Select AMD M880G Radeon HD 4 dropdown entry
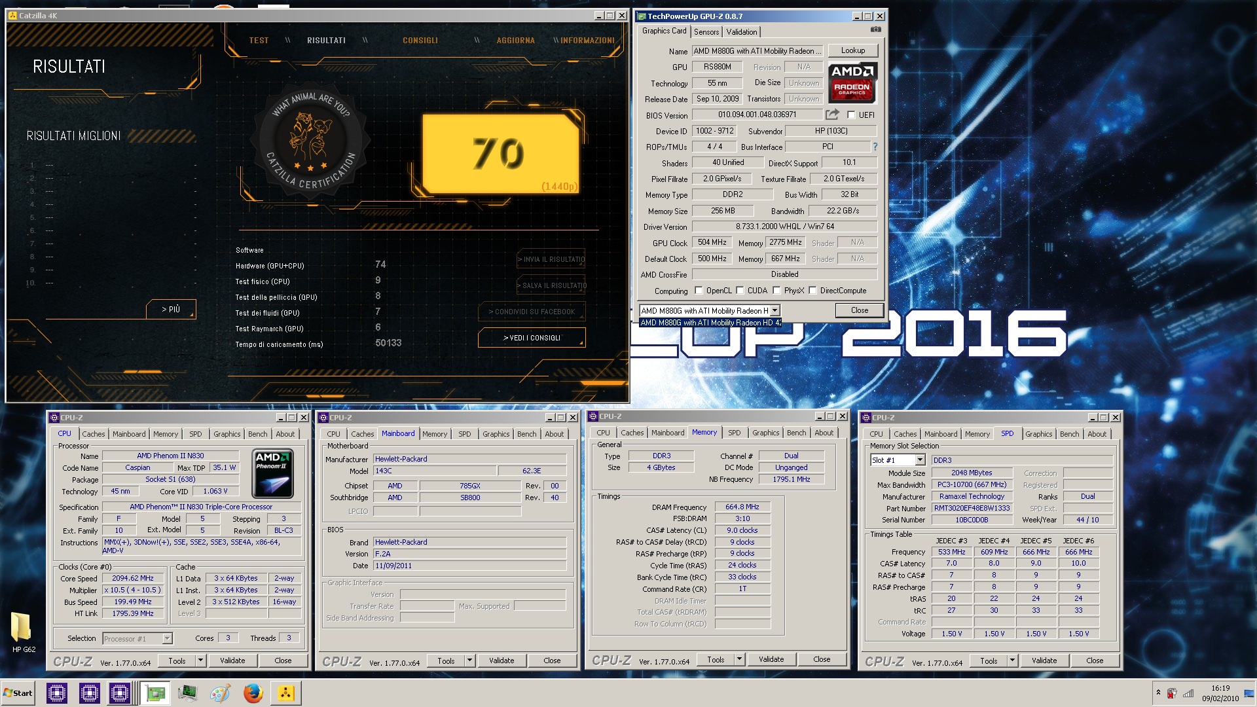 tap(710, 322)
